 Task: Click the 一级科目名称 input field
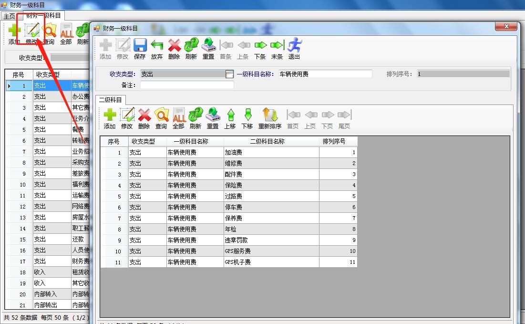point(325,74)
